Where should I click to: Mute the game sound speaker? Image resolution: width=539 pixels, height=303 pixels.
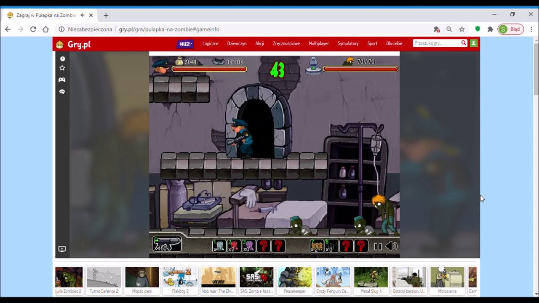coord(391,247)
